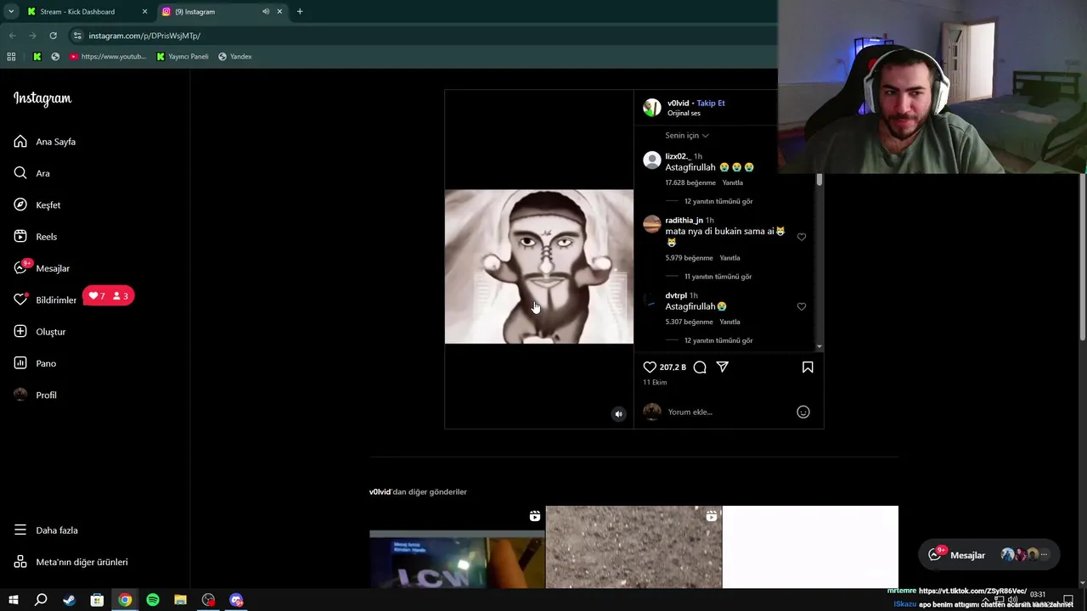This screenshot has width=1087, height=611.
Task: Unmute the video with the speaker button
Action: (618, 414)
